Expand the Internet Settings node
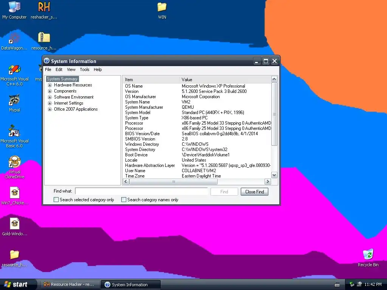This screenshot has height=290, width=387. tap(50, 103)
